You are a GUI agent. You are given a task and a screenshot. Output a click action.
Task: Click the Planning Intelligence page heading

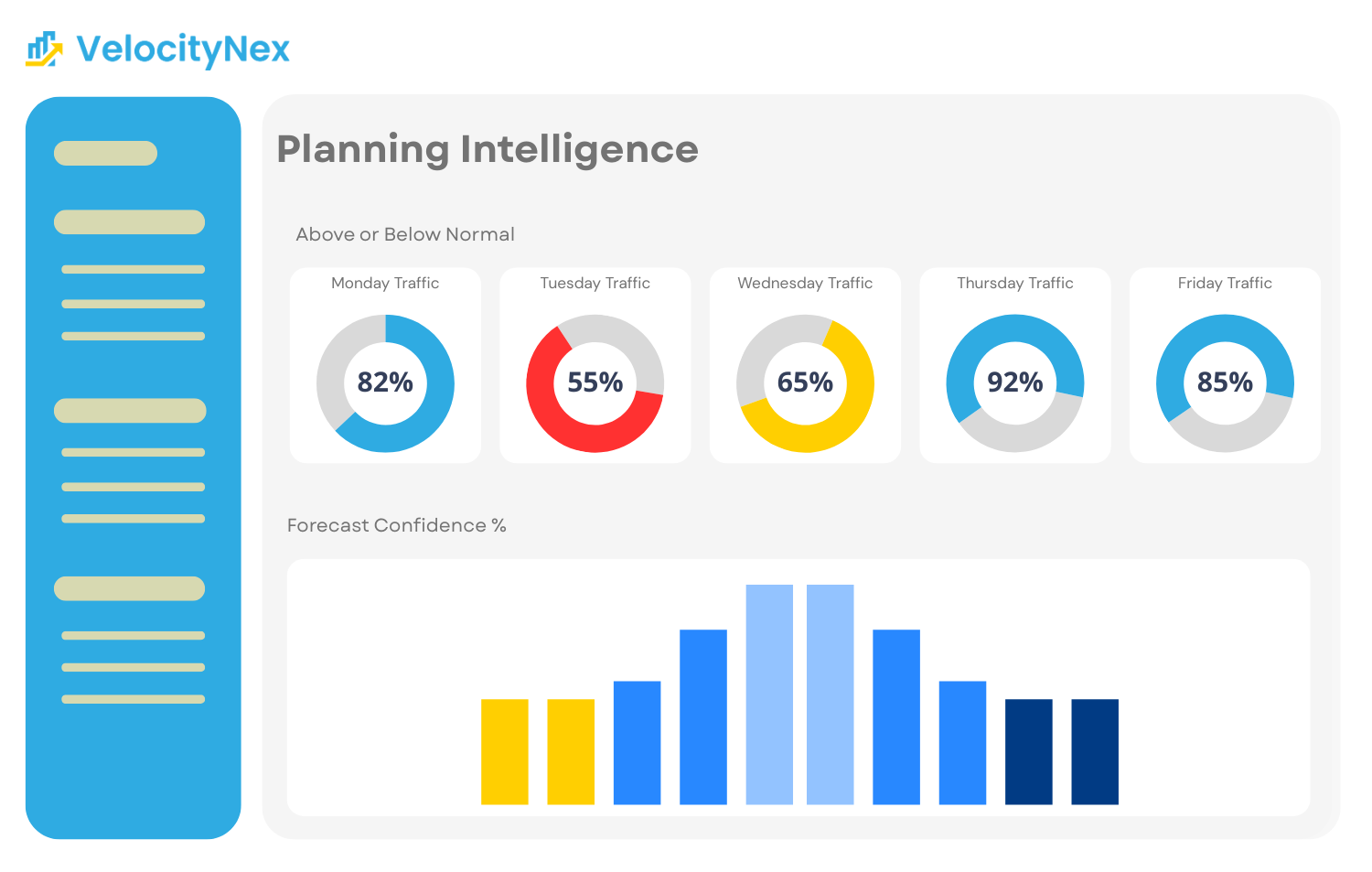point(488,149)
